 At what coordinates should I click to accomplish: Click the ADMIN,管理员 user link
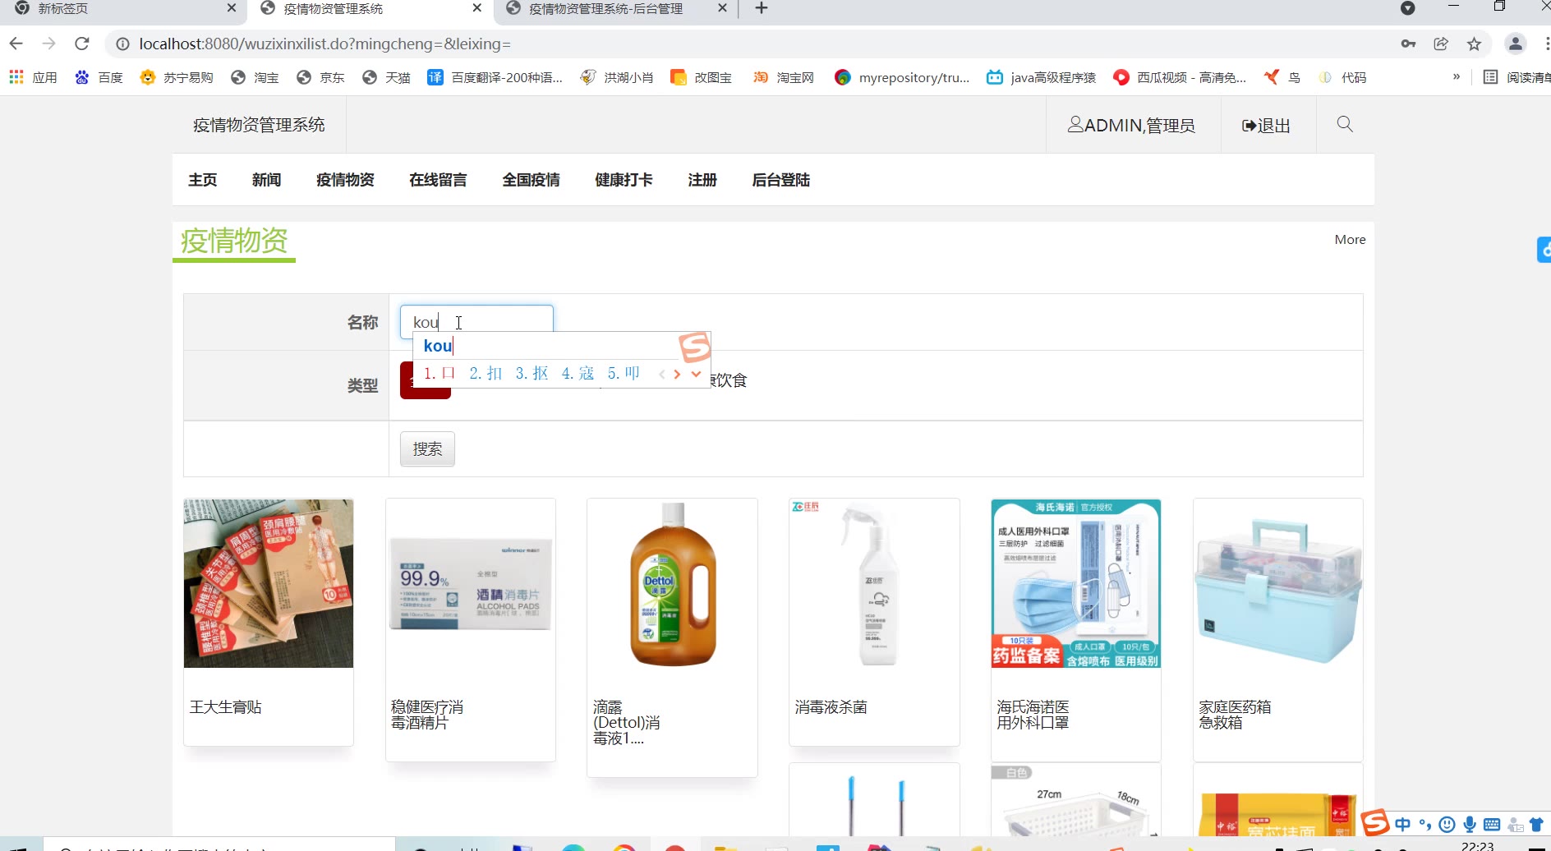(x=1131, y=126)
